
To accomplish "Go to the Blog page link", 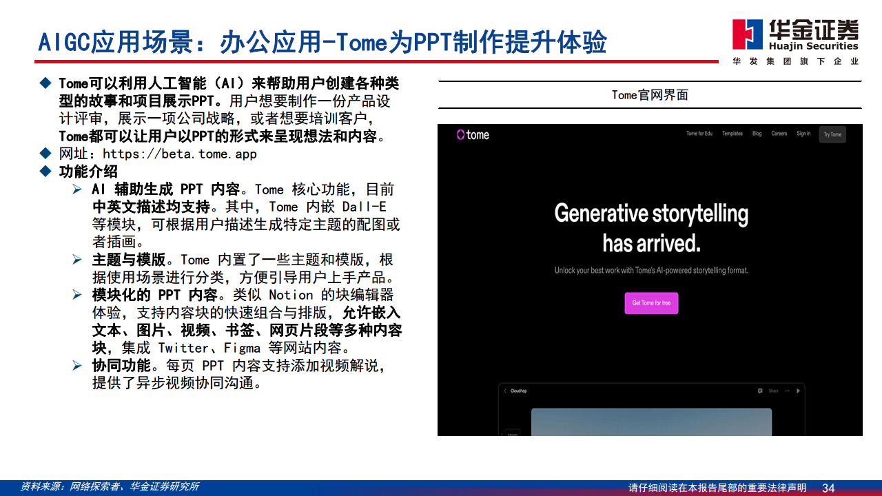I will click(757, 134).
